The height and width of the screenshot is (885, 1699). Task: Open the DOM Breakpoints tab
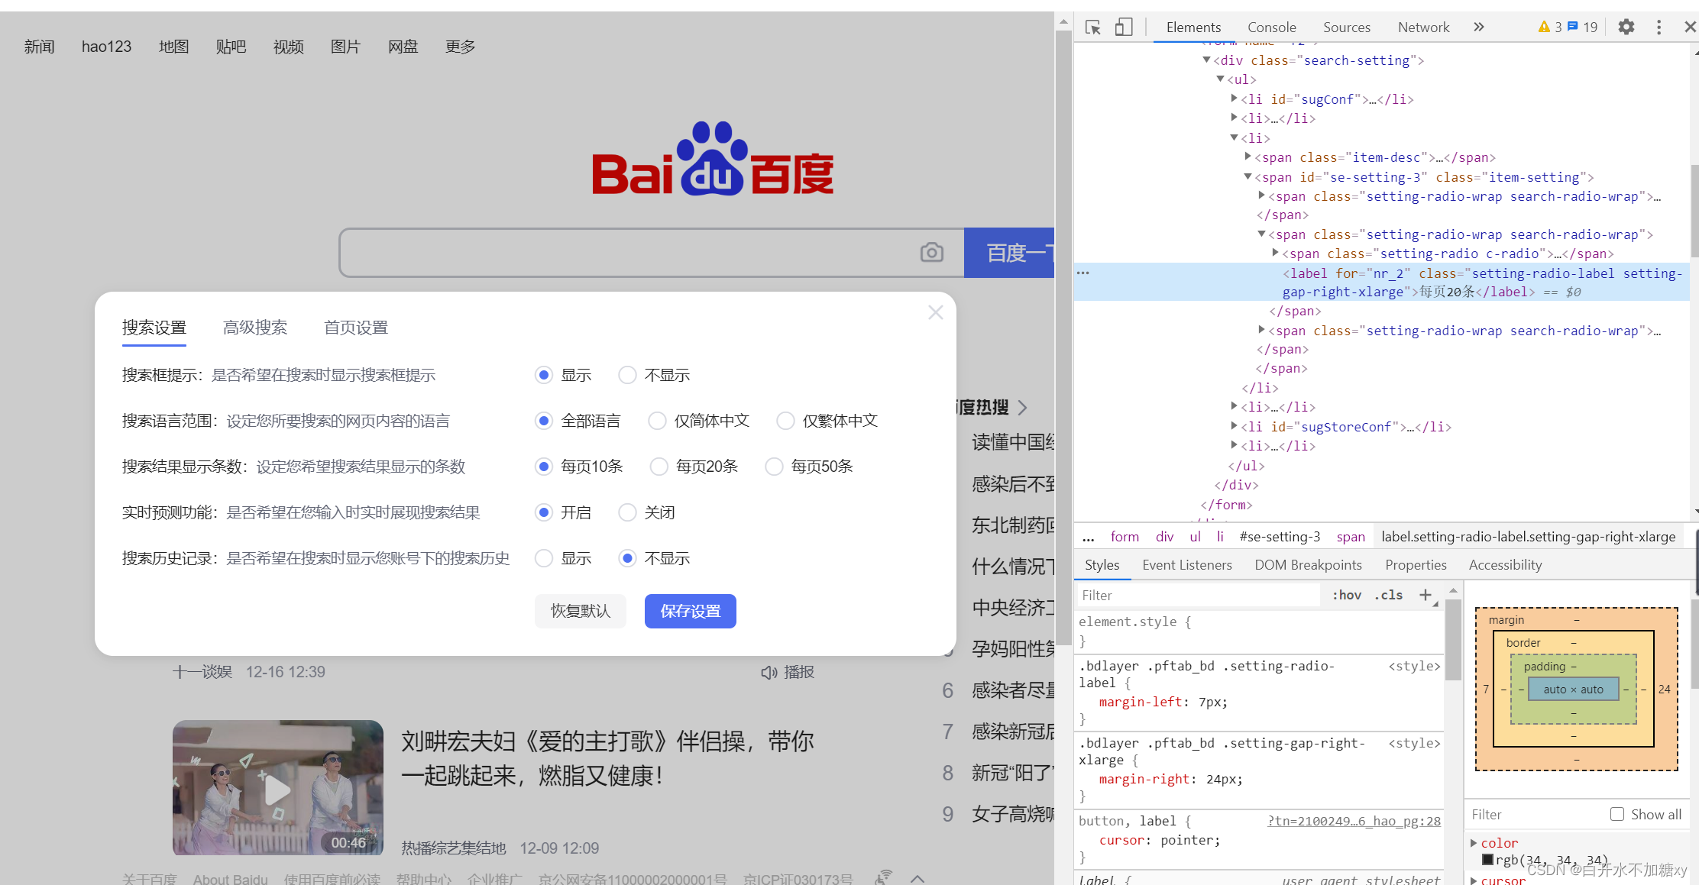[x=1308, y=565]
